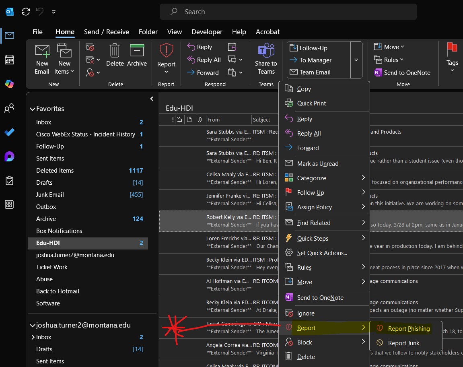Image resolution: width=463 pixels, height=367 pixels.
Task: Sort by importance exclamation column header
Action: [173, 120]
